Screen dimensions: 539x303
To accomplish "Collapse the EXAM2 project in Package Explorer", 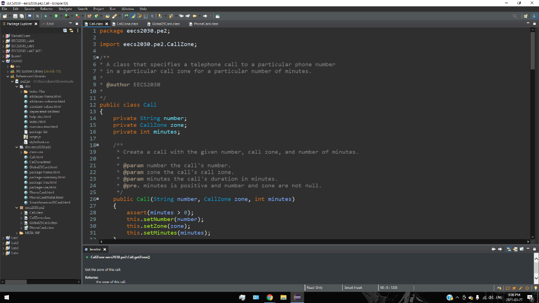I will click(x=3, y=61).
